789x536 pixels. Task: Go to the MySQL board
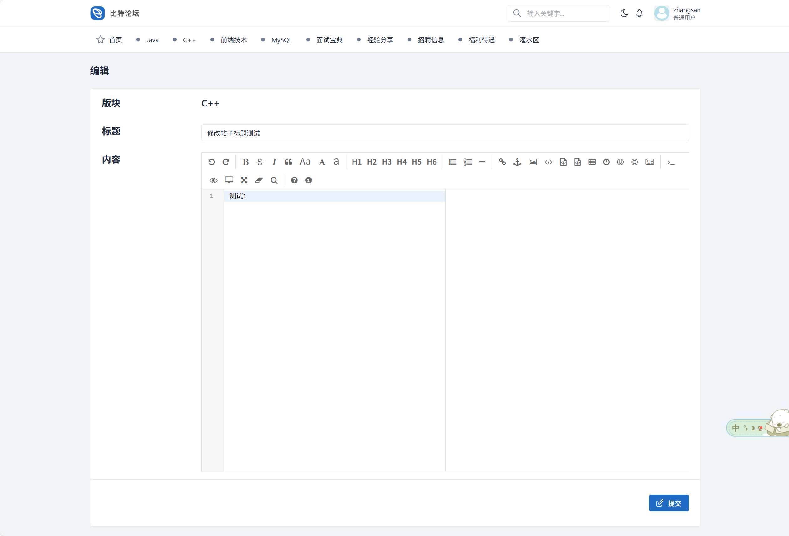click(281, 40)
